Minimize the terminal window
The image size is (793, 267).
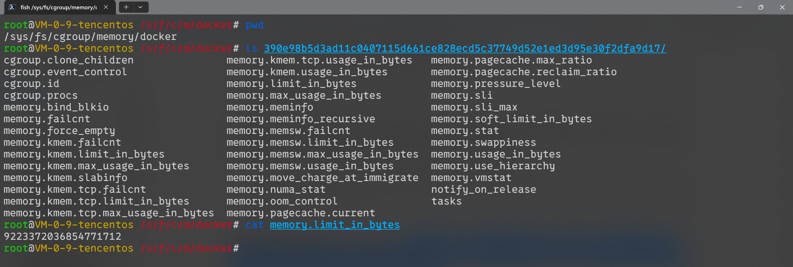pos(739,7)
